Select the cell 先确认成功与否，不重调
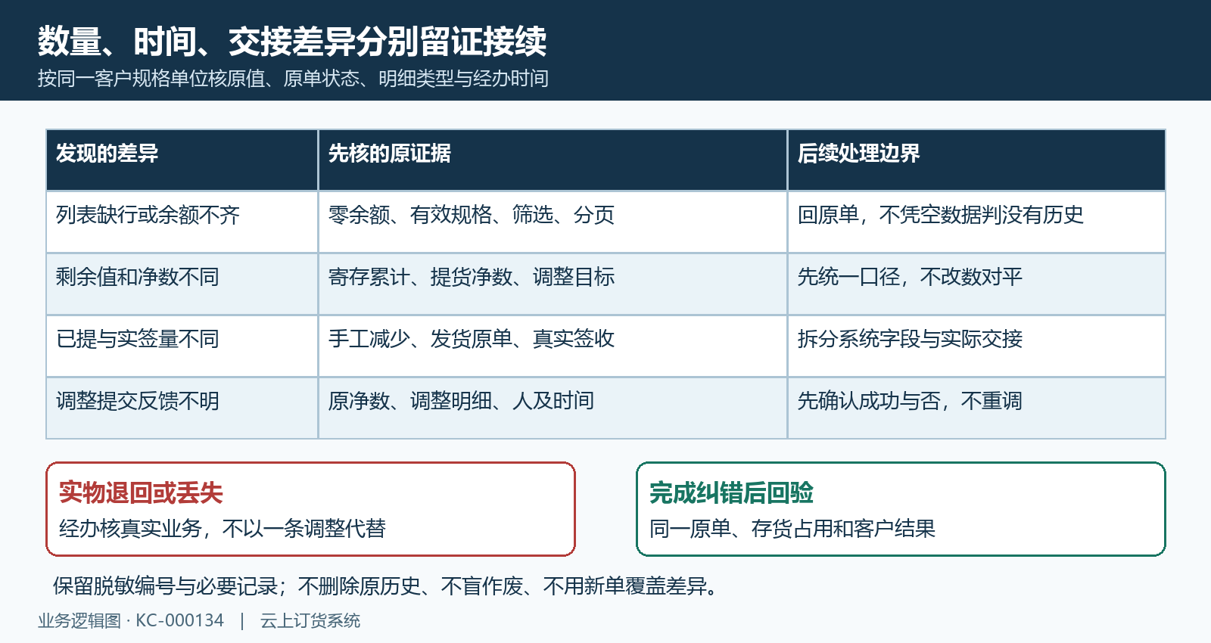The width and height of the screenshot is (1211, 643). coord(976,408)
